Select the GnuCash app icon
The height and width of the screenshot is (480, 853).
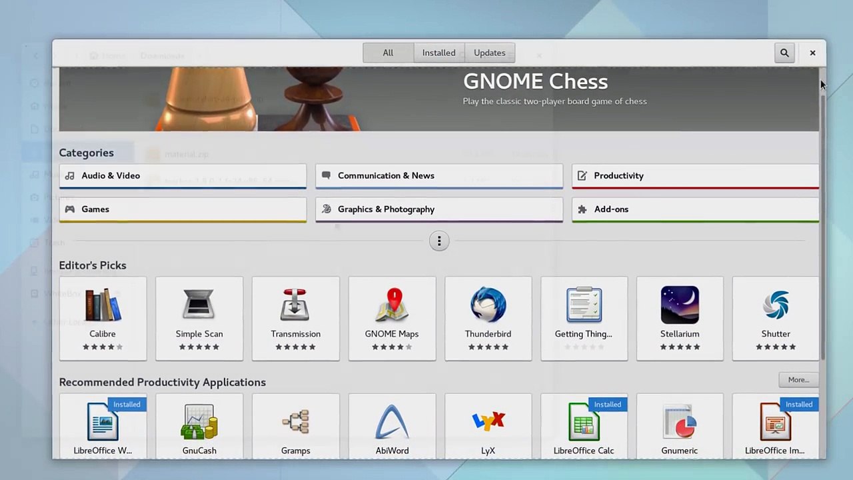point(199,422)
